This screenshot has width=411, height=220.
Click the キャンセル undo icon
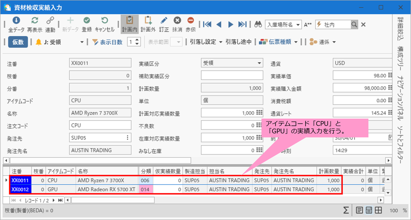pyautogui.click(x=105, y=21)
